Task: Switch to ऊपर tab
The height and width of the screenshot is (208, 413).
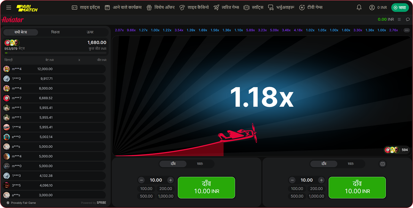Action: pos(90,32)
